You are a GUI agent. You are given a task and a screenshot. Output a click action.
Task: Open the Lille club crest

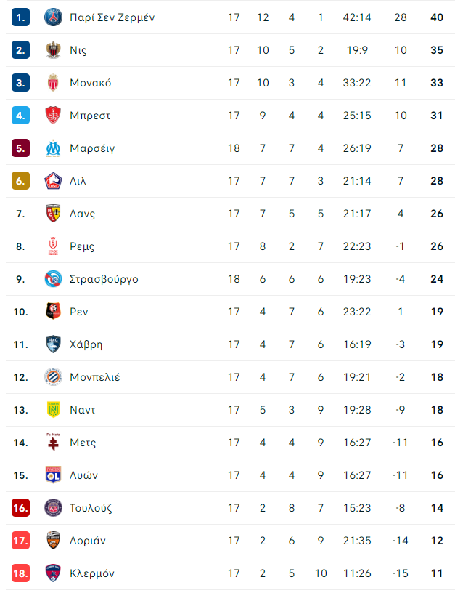(x=53, y=181)
